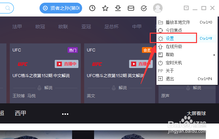
Task: Resume playing 贤者之孙 episode button
Action: click(61, 8)
